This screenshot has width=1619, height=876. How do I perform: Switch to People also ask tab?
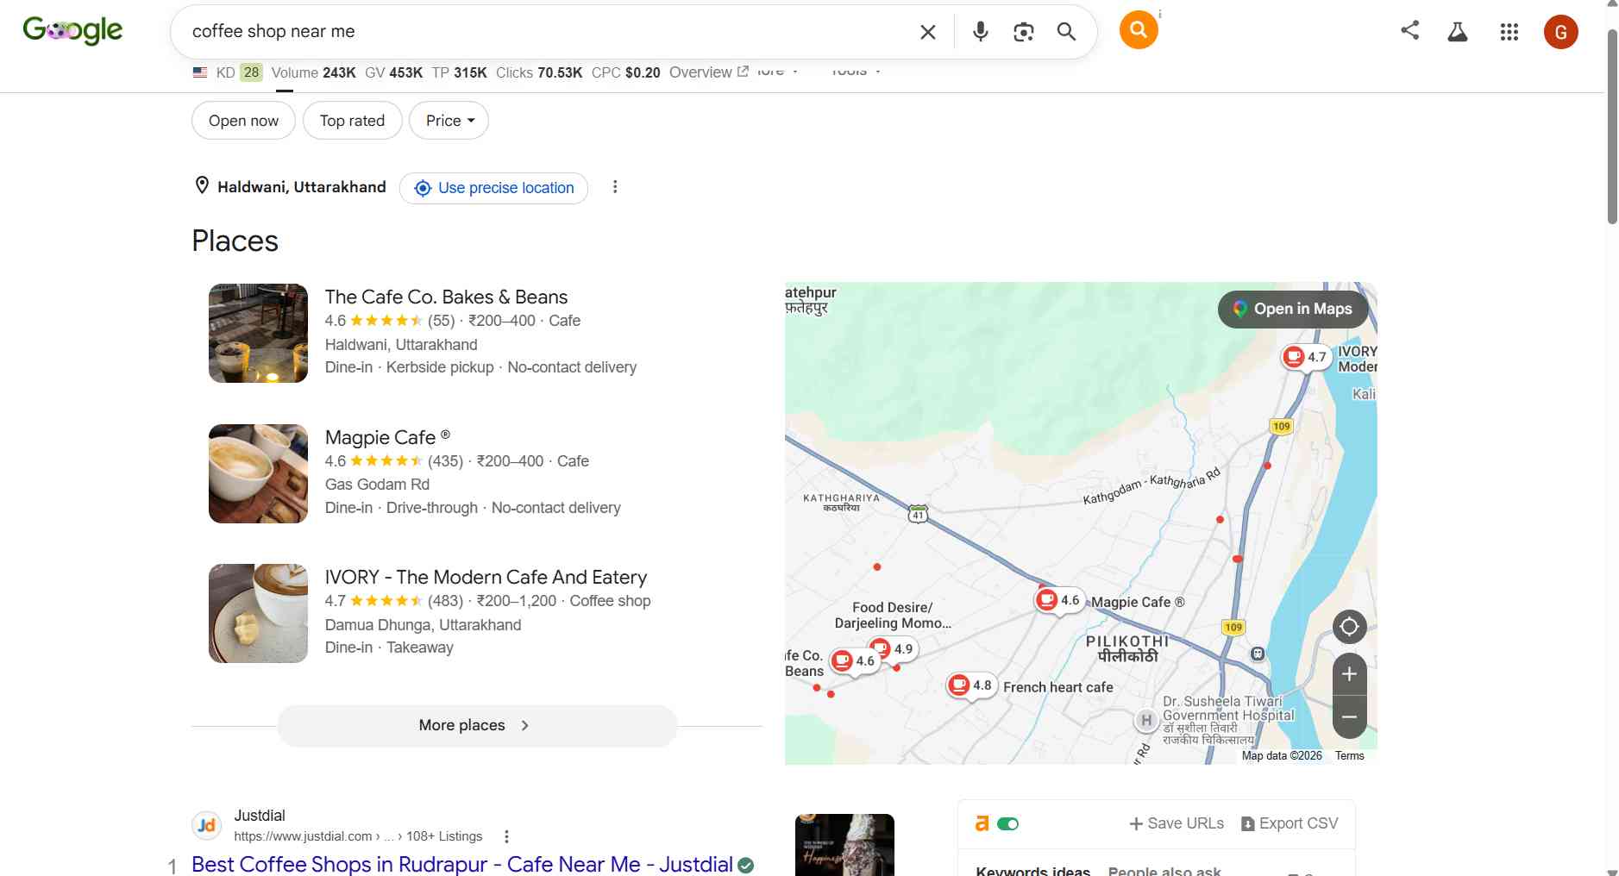(x=1164, y=870)
